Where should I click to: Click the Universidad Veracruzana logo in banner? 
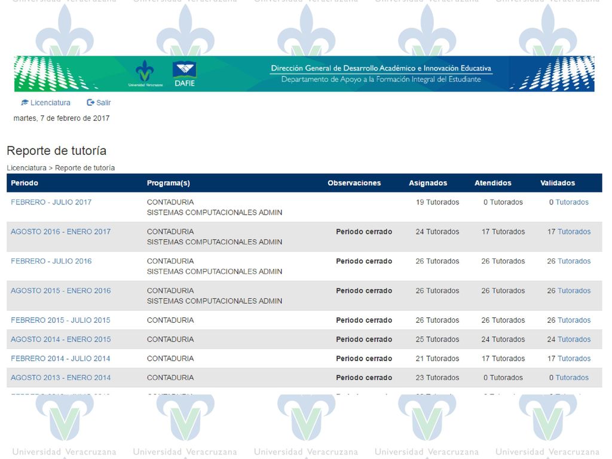(x=145, y=74)
